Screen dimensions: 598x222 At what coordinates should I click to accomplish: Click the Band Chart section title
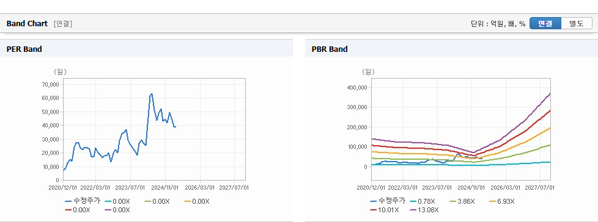(x=27, y=24)
